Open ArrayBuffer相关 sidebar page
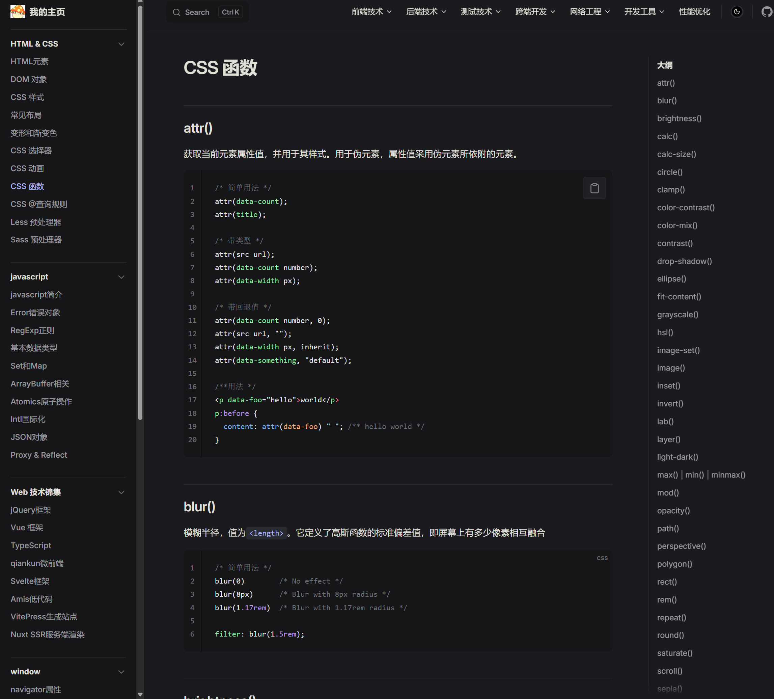 40,384
